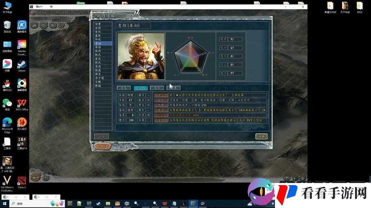Open the Sid Meier's Civilization shortcut
The height and width of the screenshot is (208, 371).
click(x=8, y=183)
